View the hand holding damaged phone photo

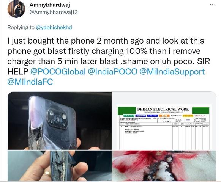(x=60, y=166)
